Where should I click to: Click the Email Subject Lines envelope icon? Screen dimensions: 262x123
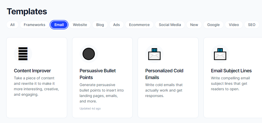(x=220, y=54)
